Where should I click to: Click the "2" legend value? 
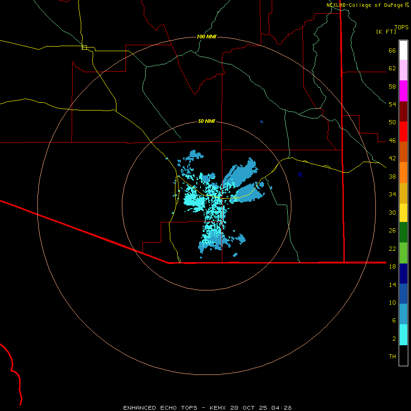[x=394, y=339]
